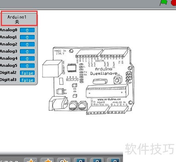Click the Analog3 sensor value readout
176x162 pixels.
(x=27, y=51)
